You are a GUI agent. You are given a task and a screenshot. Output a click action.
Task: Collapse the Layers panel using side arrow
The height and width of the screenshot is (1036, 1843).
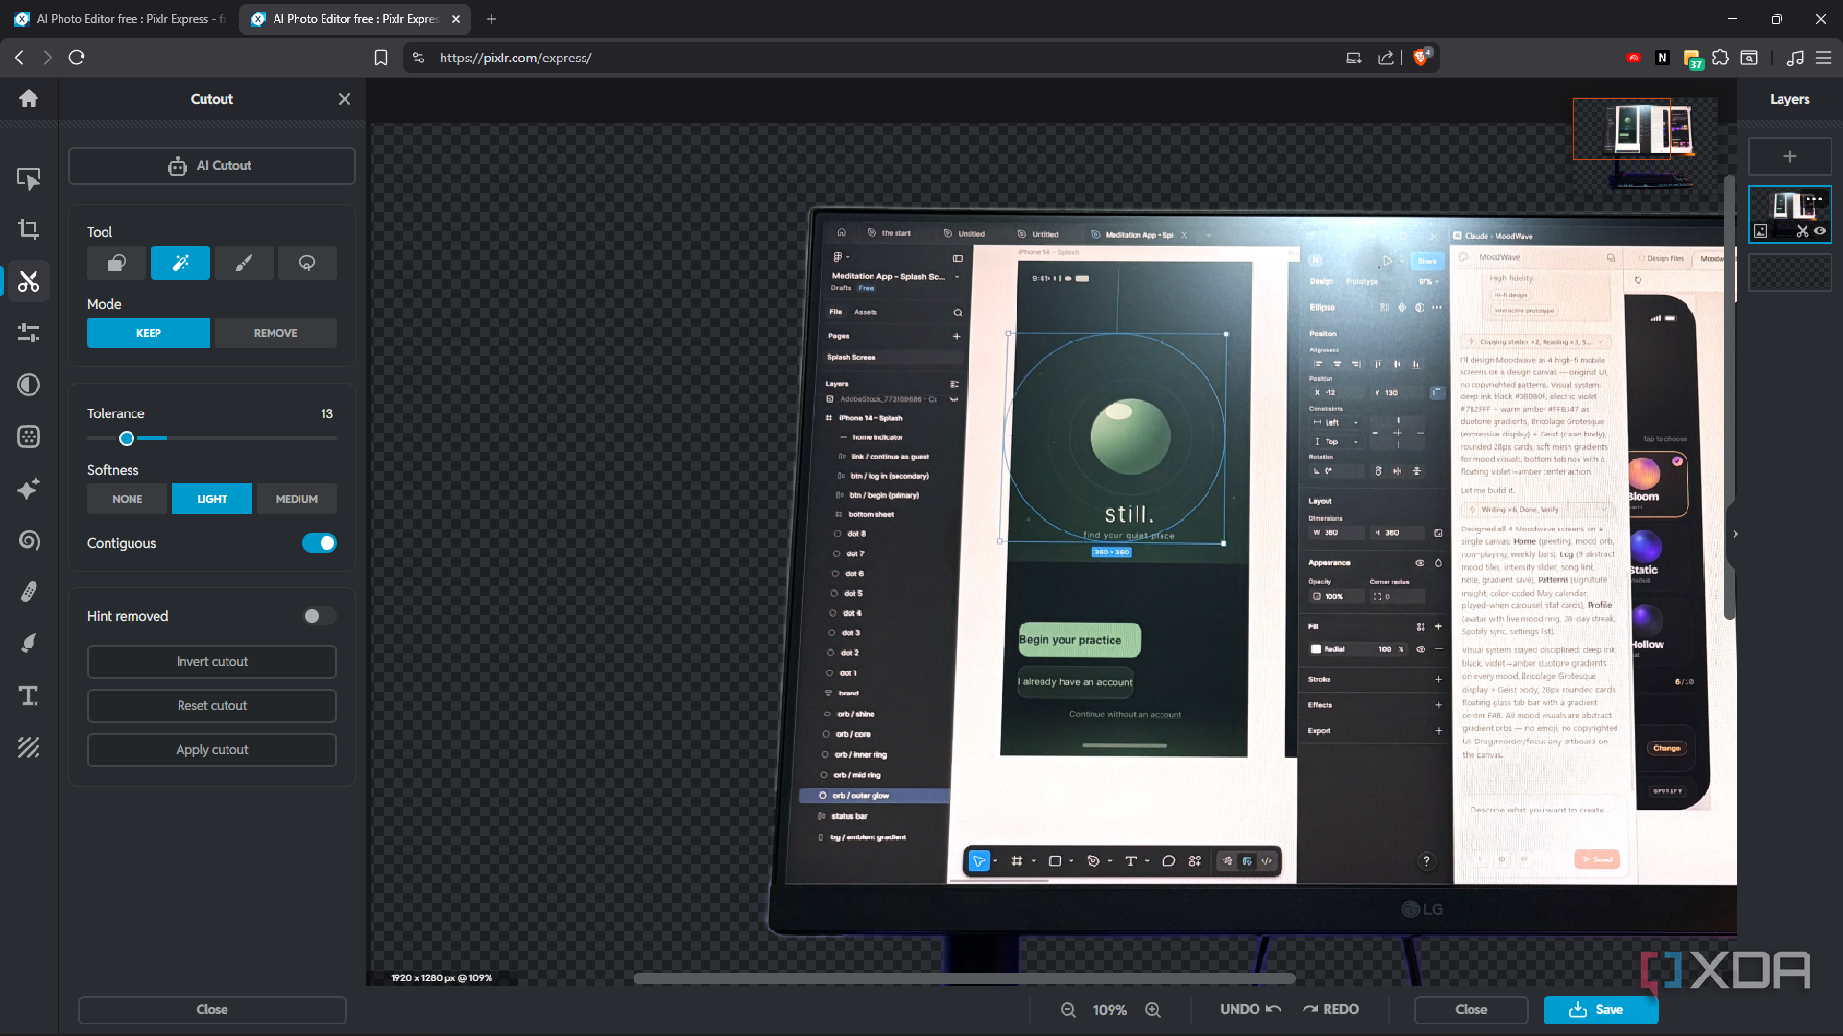point(1735,534)
